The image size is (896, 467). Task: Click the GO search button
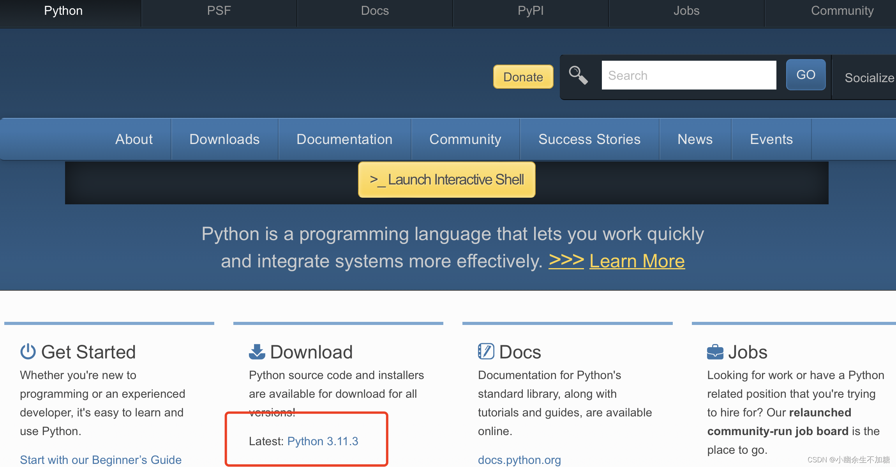tap(806, 75)
